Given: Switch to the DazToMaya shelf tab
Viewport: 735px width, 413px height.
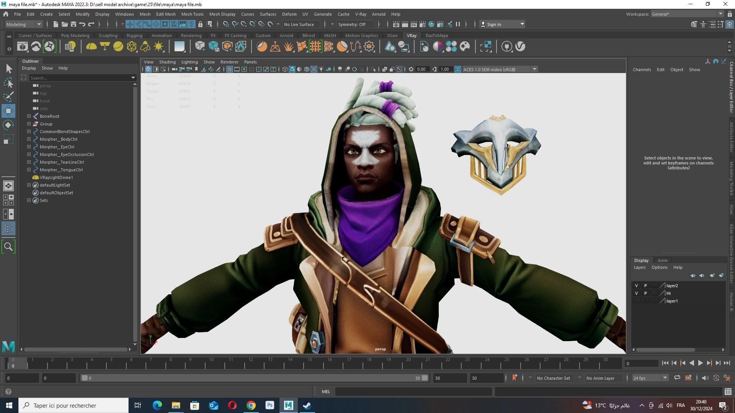Looking at the screenshot, I should [x=436, y=36].
